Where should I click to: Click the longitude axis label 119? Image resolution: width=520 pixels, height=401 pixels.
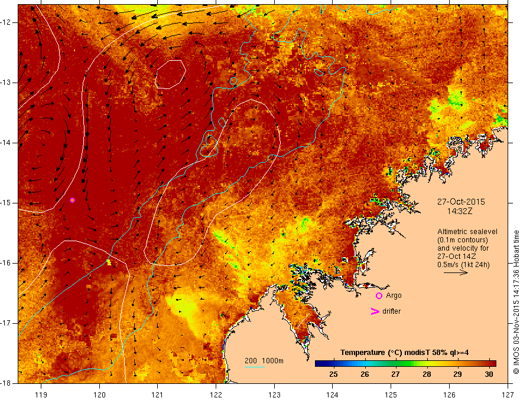pyautogui.click(x=41, y=395)
